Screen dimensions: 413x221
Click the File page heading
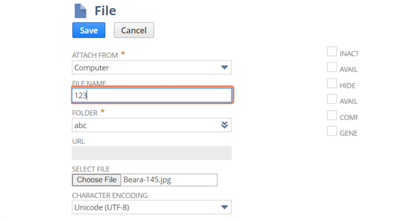point(105,11)
